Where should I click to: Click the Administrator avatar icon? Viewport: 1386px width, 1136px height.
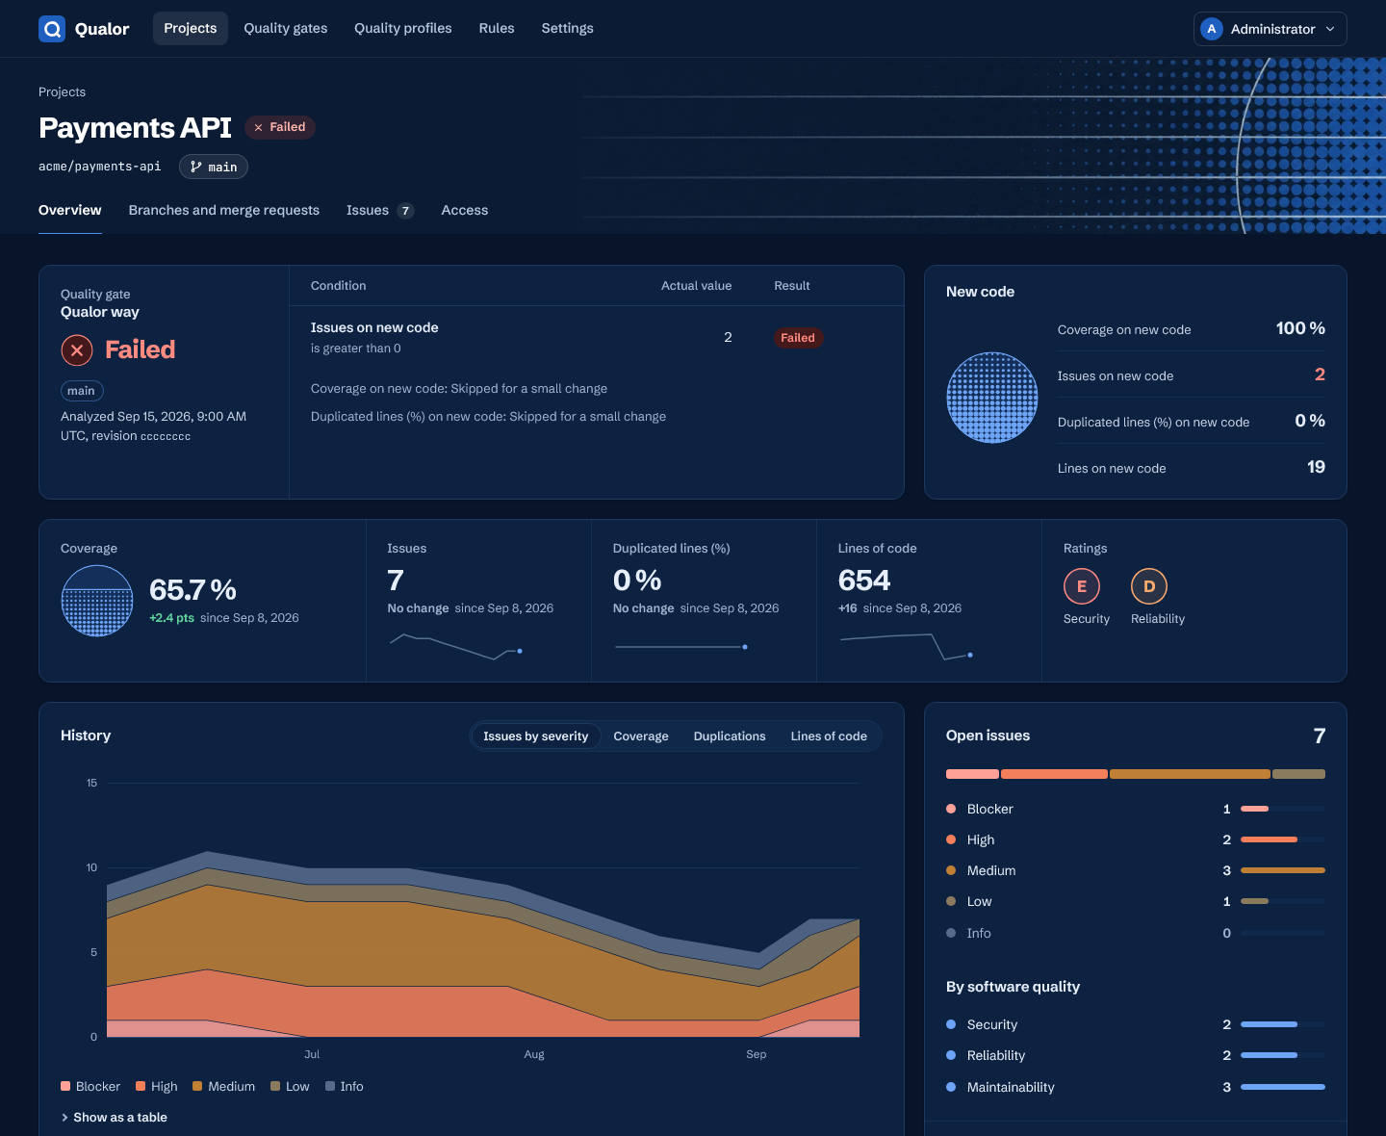[x=1212, y=29]
